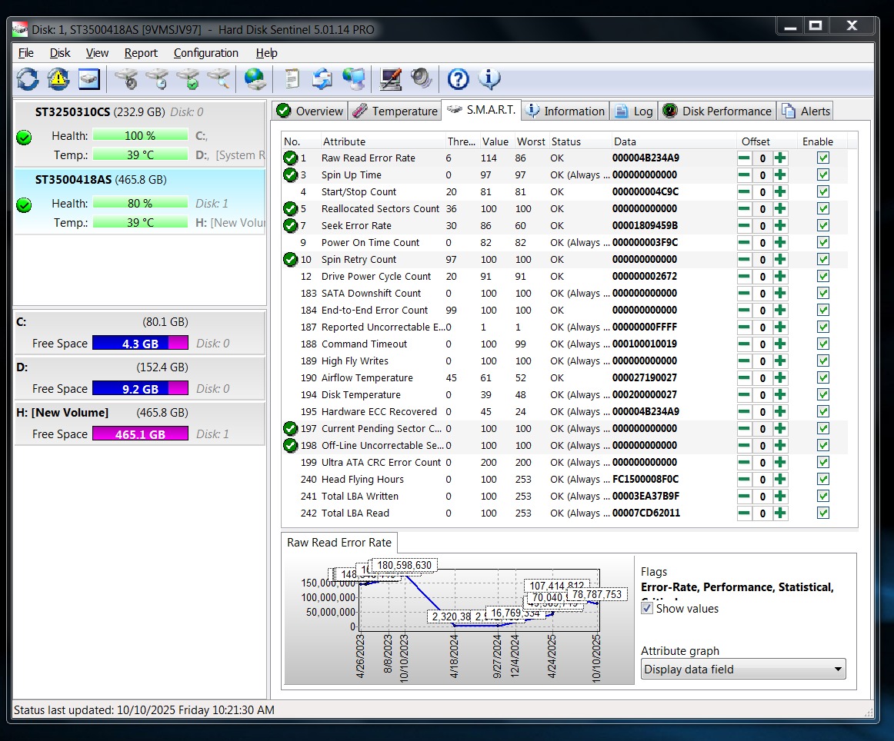Uncheck Enable box for Spin Up Time
This screenshot has width=894, height=741.
point(823,175)
